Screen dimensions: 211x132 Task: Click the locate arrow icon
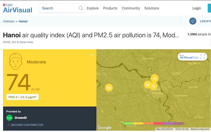192,21
